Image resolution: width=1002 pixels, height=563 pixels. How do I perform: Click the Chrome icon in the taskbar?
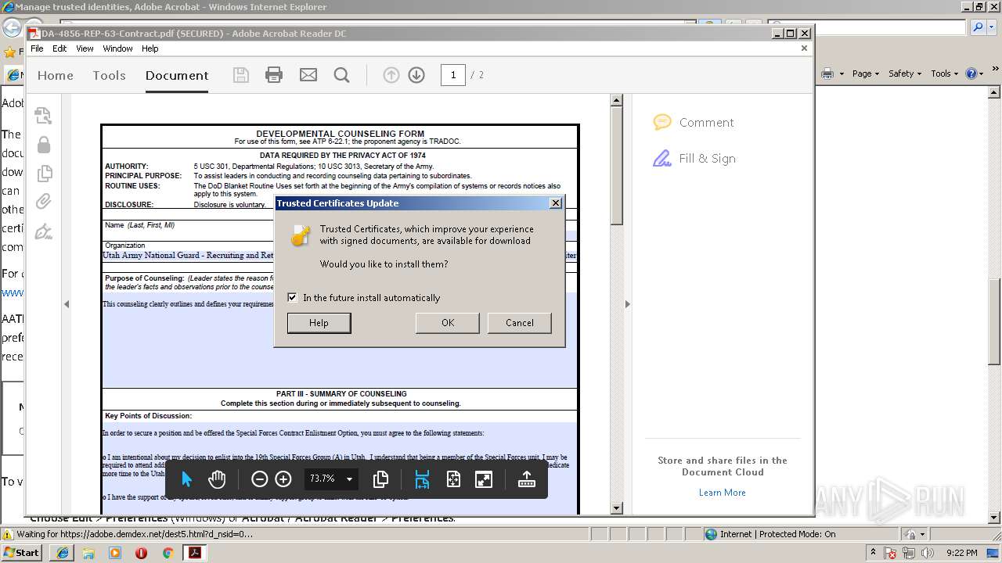pos(168,553)
